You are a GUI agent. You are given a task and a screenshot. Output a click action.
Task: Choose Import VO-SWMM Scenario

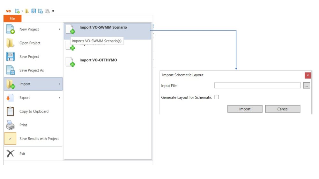tap(108, 31)
